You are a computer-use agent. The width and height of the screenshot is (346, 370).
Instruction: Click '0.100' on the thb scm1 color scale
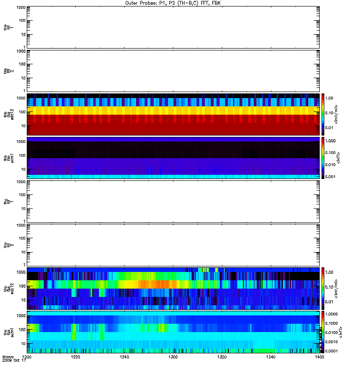(330, 153)
